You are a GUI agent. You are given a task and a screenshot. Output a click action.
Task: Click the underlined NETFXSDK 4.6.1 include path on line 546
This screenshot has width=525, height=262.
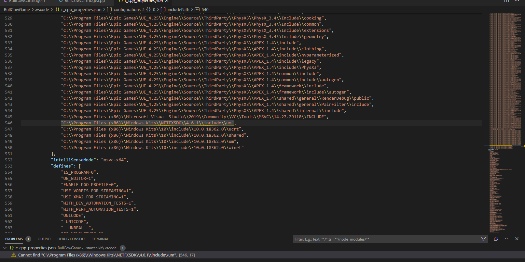point(147,123)
